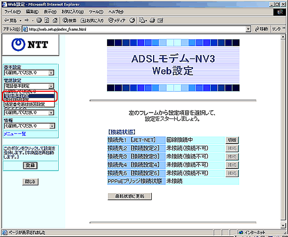Open the ファイル menu
The width and height of the screenshot is (288, 237).
pyautogui.click(x=12, y=12)
